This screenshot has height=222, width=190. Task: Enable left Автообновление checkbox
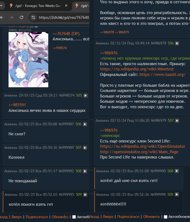[x=74, y=217]
